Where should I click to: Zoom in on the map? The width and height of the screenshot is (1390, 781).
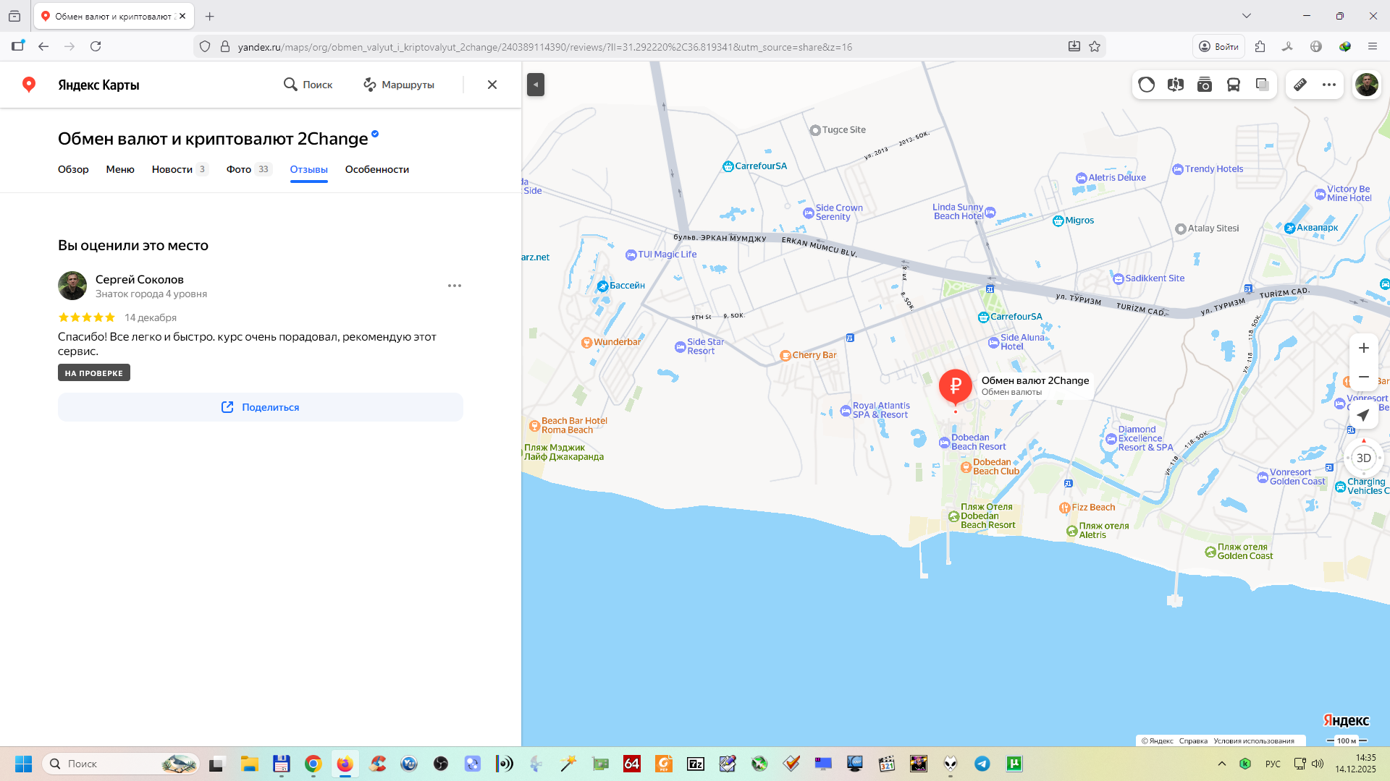tap(1363, 348)
